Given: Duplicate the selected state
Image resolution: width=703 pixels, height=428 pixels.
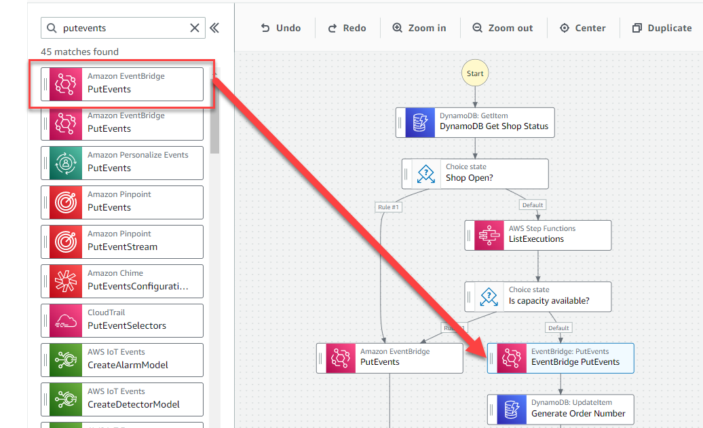Looking at the screenshot, I should click(x=662, y=28).
